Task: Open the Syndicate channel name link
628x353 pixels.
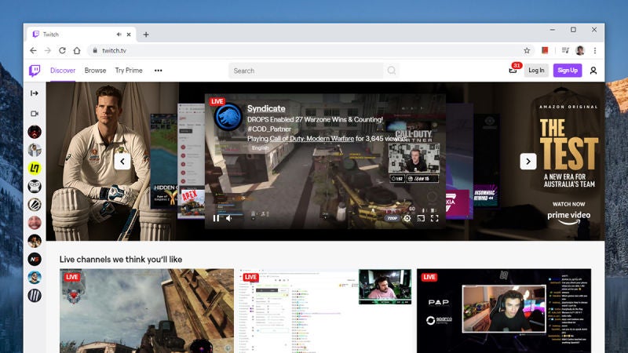Action: coord(266,108)
